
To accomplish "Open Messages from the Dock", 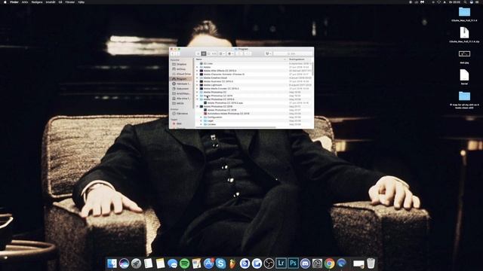I will coord(173,263).
